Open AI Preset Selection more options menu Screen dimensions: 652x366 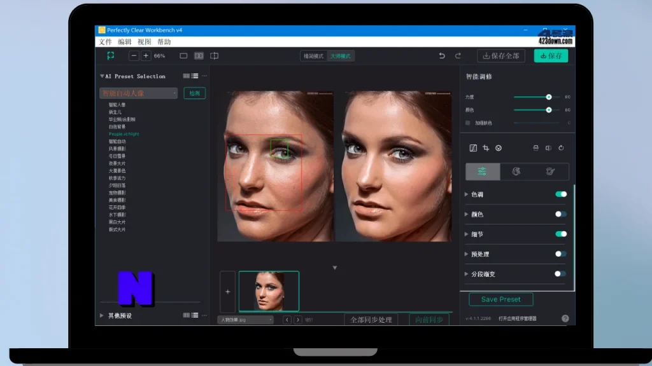click(204, 76)
